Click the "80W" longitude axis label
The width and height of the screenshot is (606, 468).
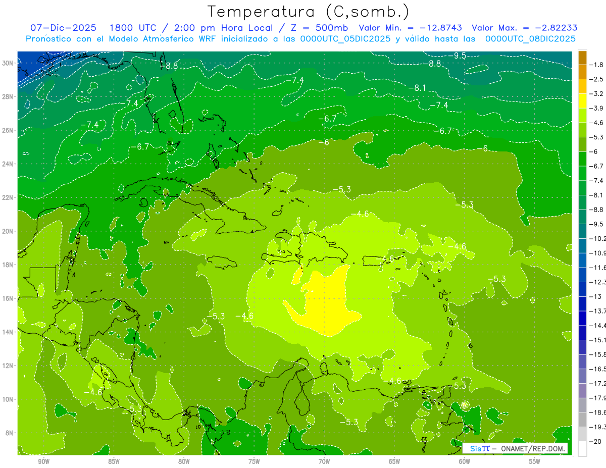click(x=184, y=461)
